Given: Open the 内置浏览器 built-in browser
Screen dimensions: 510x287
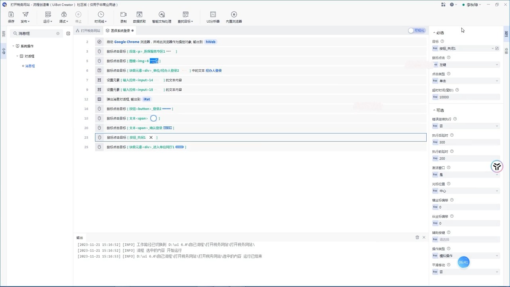Looking at the screenshot, I should 234,14.
